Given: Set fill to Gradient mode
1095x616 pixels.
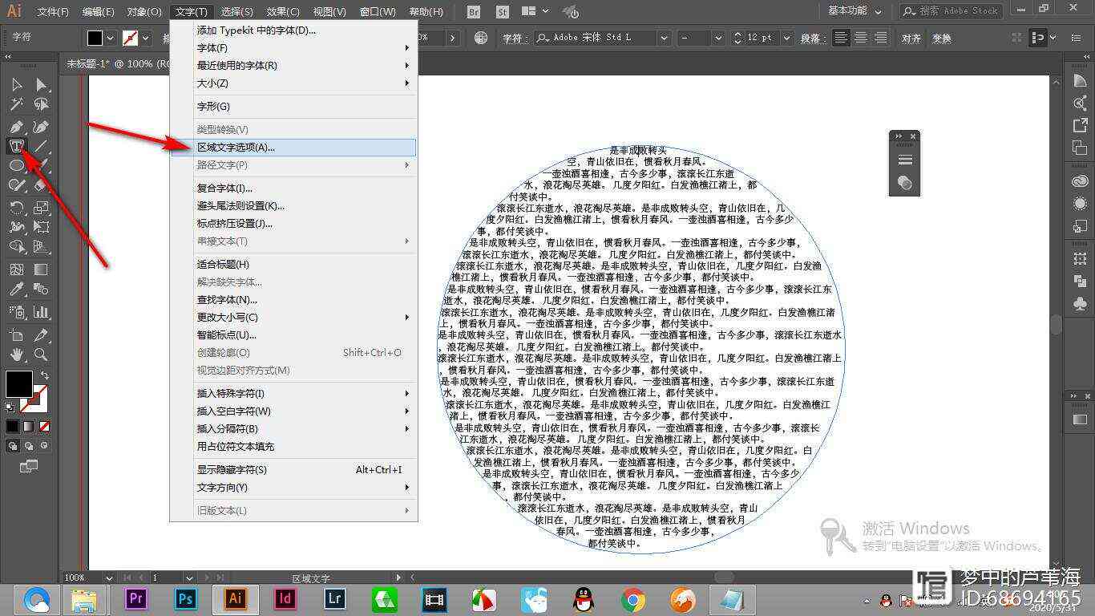Looking at the screenshot, I should (29, 426).
